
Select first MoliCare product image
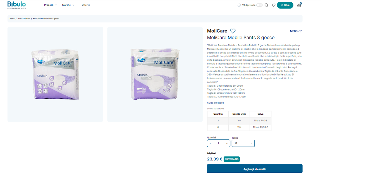pyautogui.click(x=55, y=74)
